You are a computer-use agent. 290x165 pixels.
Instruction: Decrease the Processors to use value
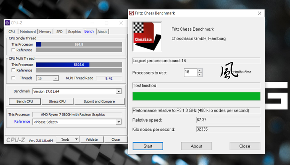coord(200,75)
